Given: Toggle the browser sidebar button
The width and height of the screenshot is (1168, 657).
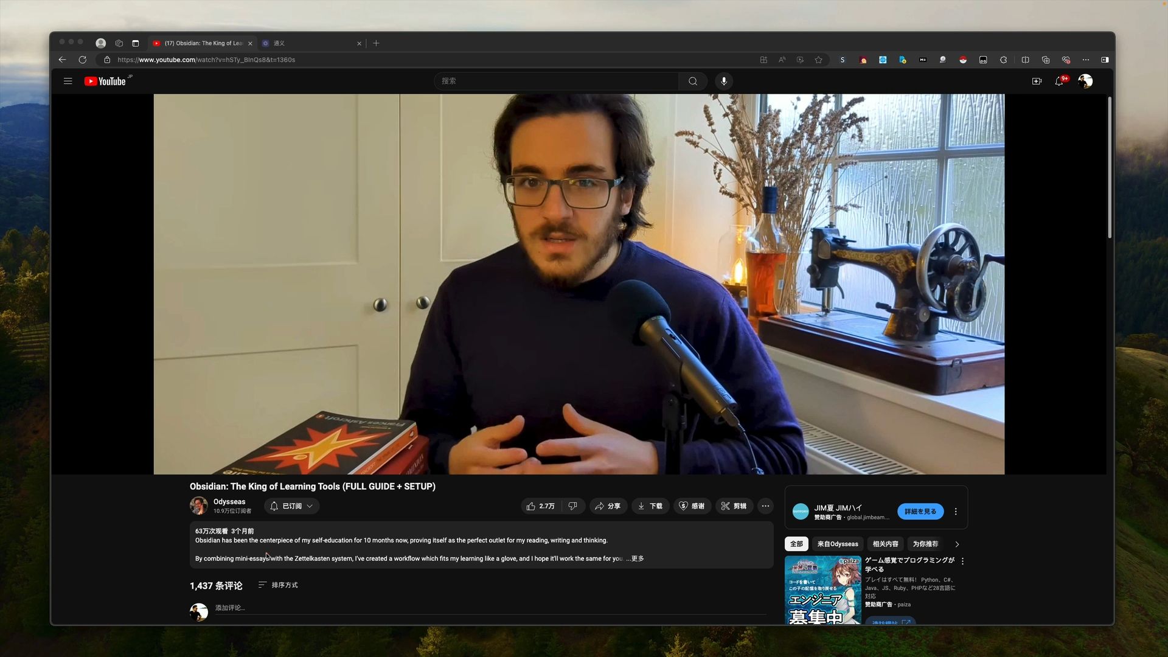Looking at the screenshot, I should [1105, 60].
